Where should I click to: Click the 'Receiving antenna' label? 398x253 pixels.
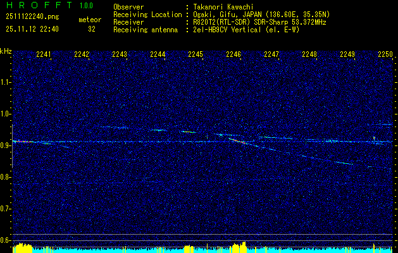coord(146,30)
